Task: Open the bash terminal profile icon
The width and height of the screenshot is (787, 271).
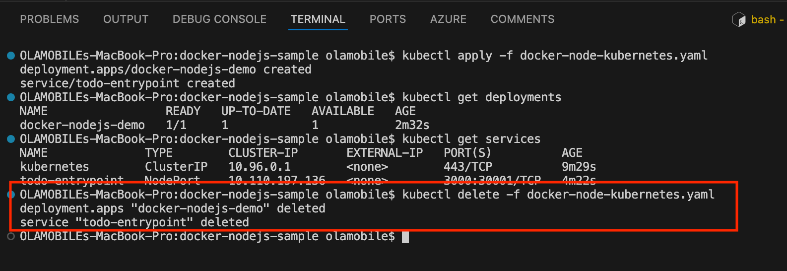Action: click(x=739, y=19)
